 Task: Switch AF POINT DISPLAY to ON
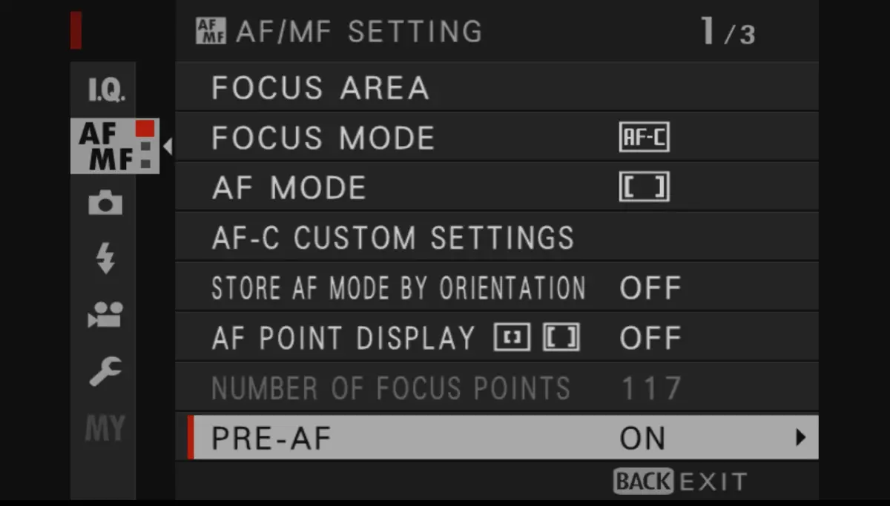650,337
